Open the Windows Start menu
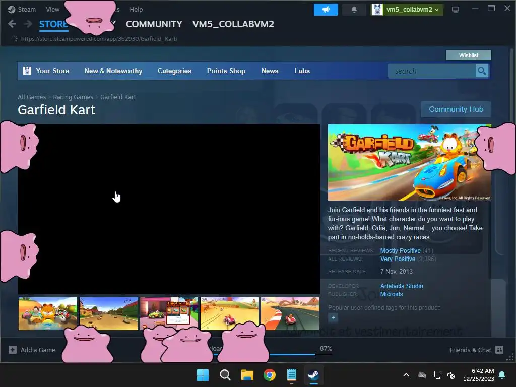 (x=203, y=375)
